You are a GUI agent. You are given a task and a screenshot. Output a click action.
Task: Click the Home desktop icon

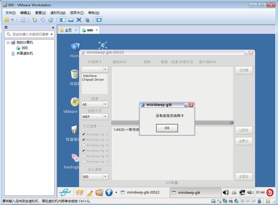[75, 47]
